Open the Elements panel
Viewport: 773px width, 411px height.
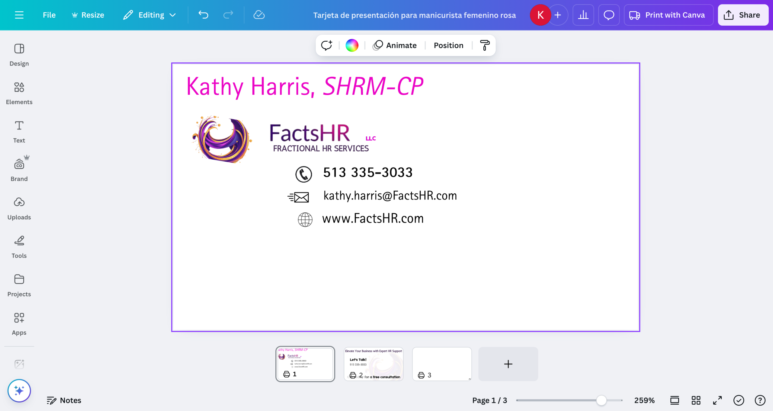click(x=19, y=93)
